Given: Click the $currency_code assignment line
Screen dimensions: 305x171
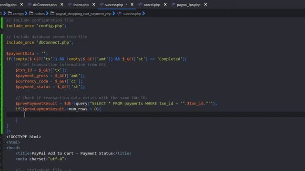Looking at the screenshot, I should pyautogui.click(x=49, y=81).
